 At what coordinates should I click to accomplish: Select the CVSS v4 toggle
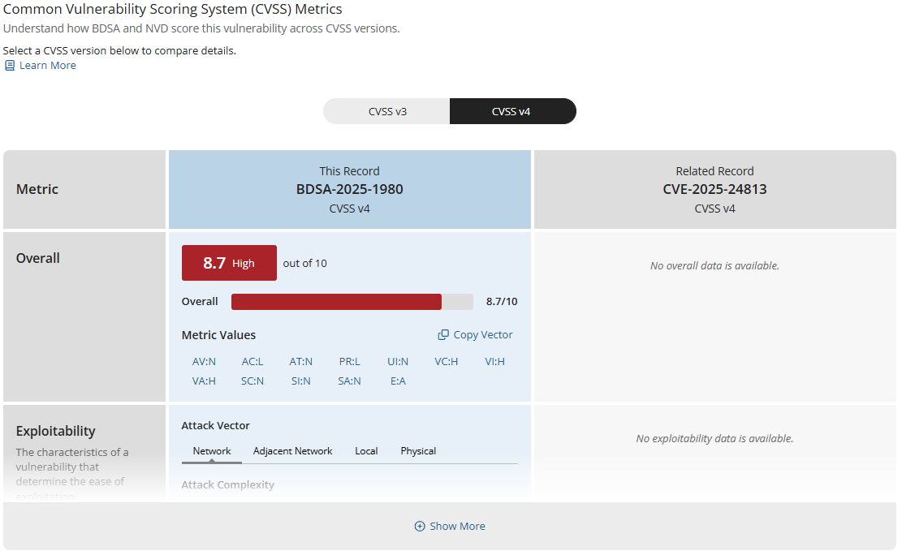coord(512,112)
